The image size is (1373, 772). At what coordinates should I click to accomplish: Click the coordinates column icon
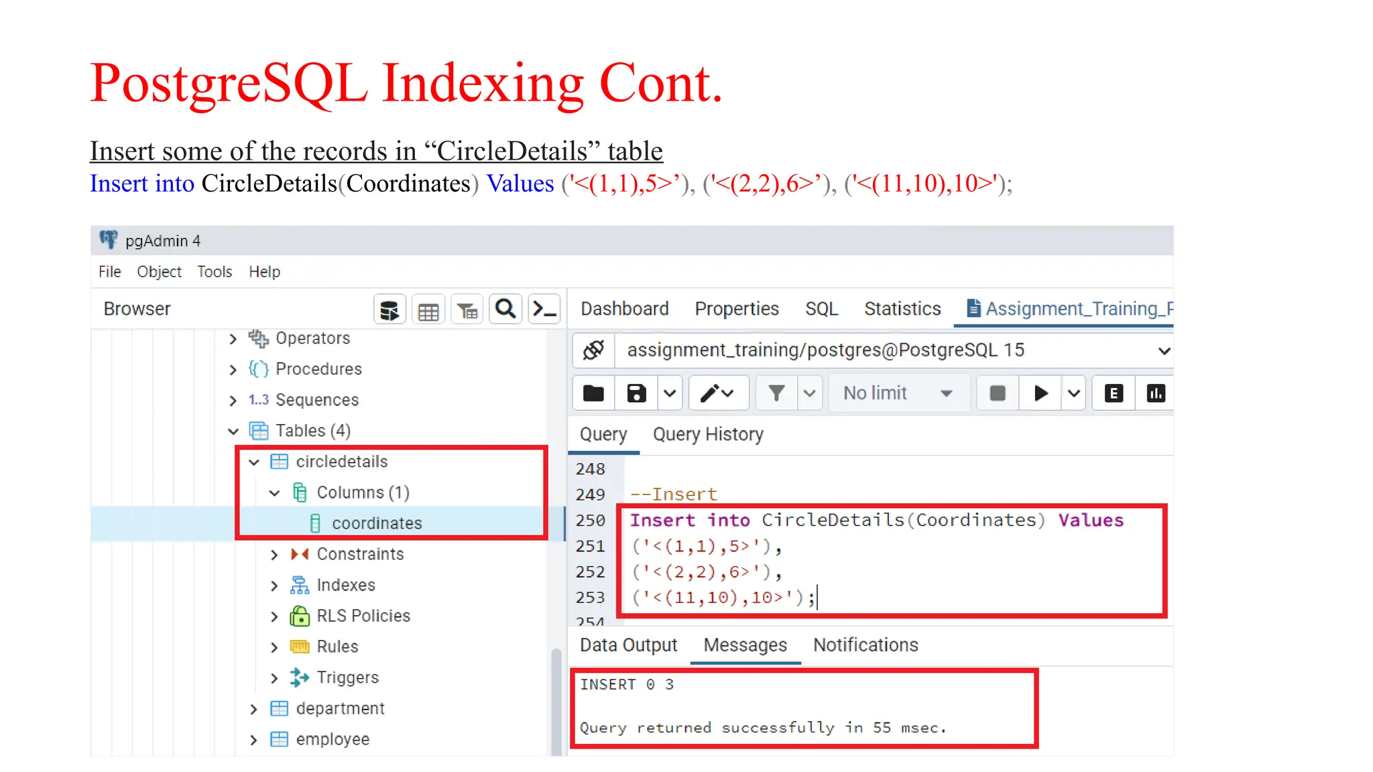point(315,523)
